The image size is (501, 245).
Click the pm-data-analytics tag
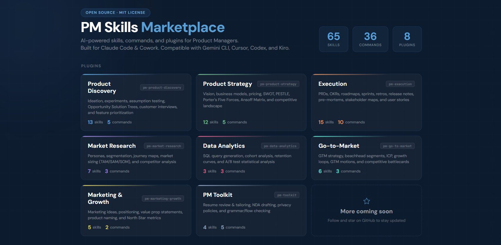click(280, 146)
